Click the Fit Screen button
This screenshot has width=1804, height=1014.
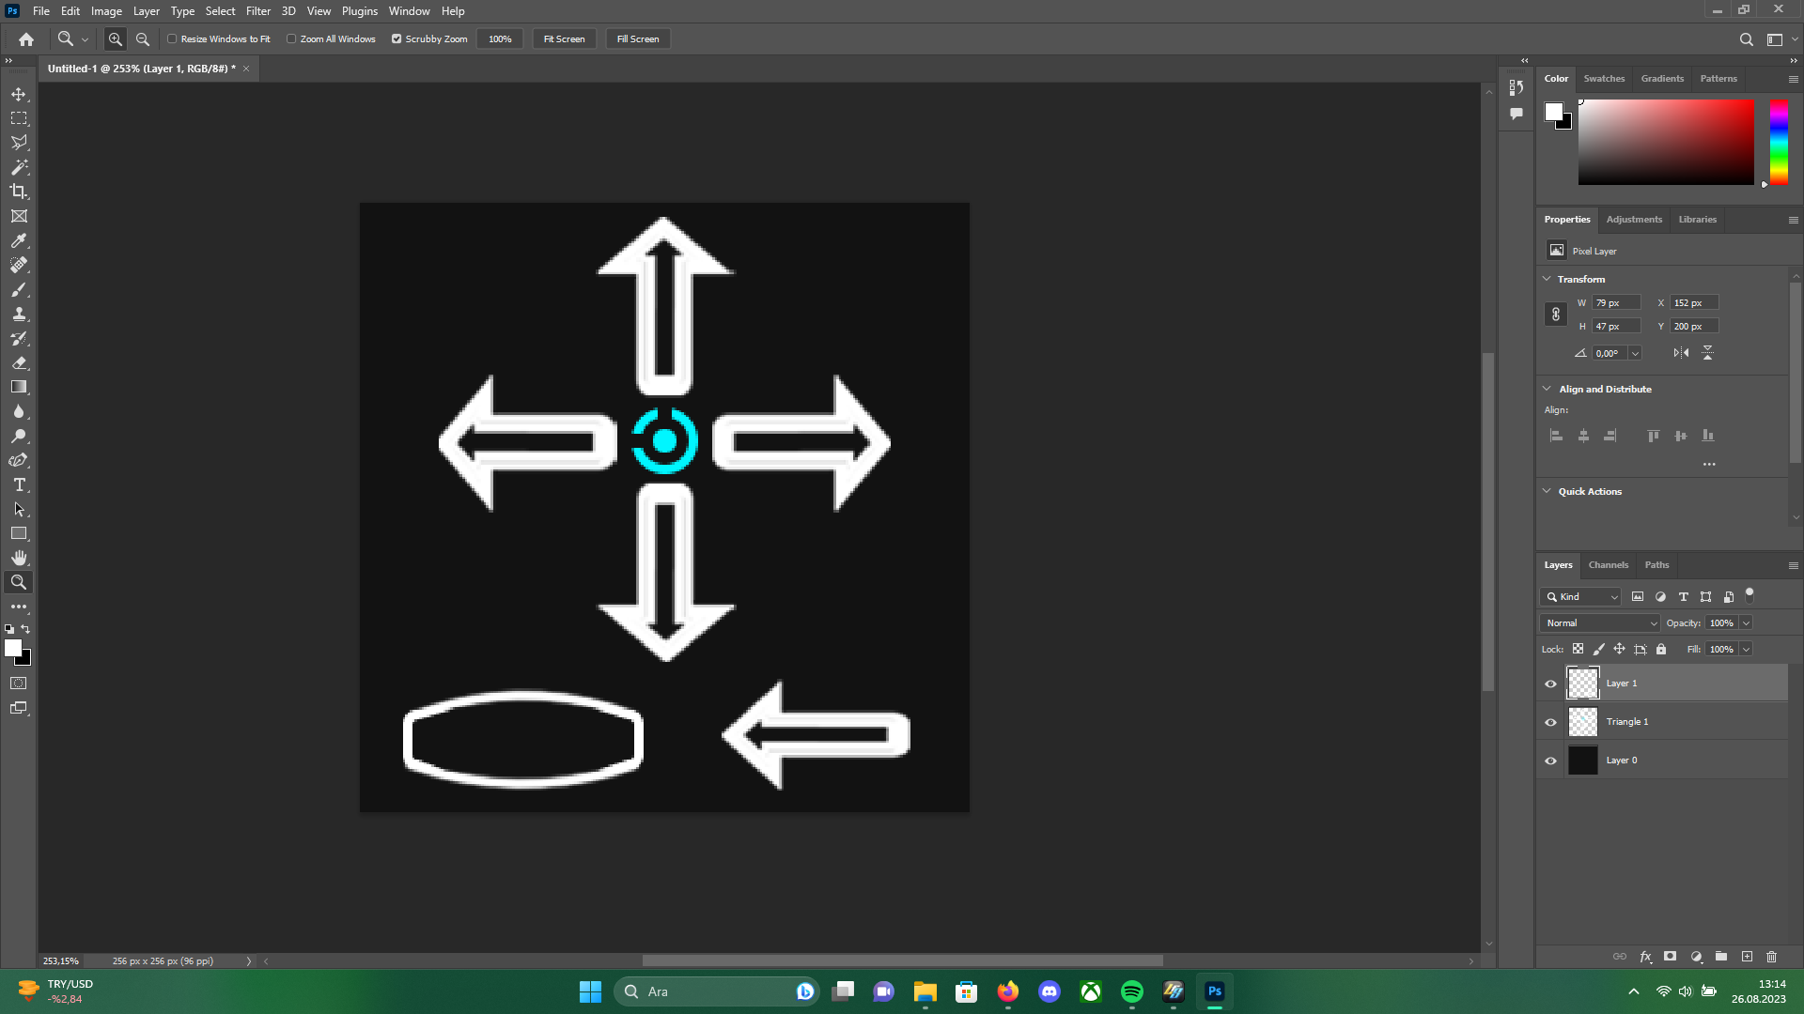coord(564,38)
